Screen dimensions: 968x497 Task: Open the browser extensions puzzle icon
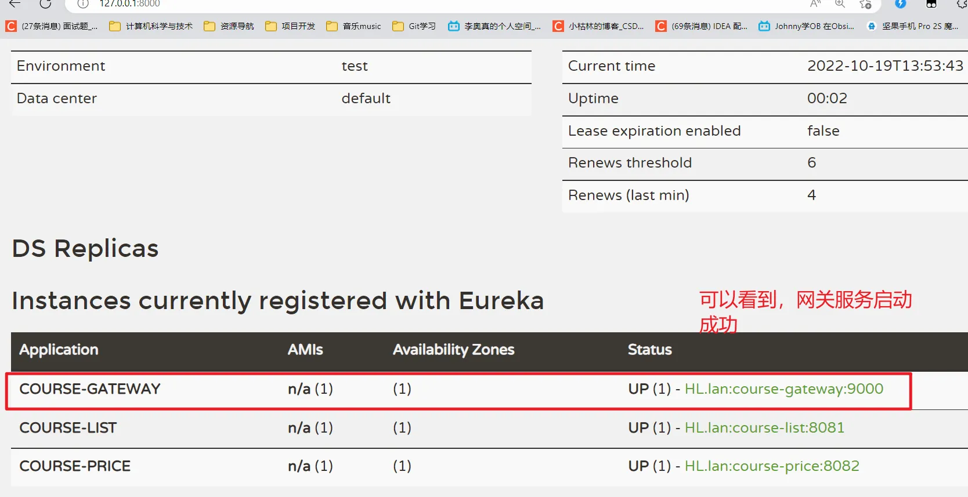point(961,3)
